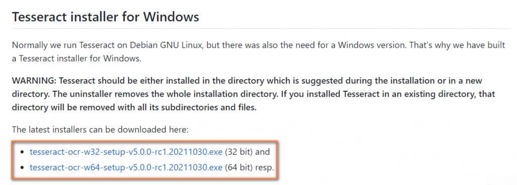Click the text "(32 bit) and"
The height and width of the screenshot is (185, 517).
247,152
